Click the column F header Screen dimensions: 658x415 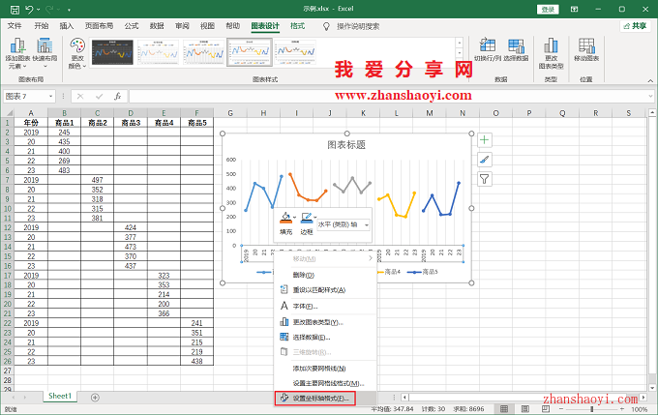196,113
